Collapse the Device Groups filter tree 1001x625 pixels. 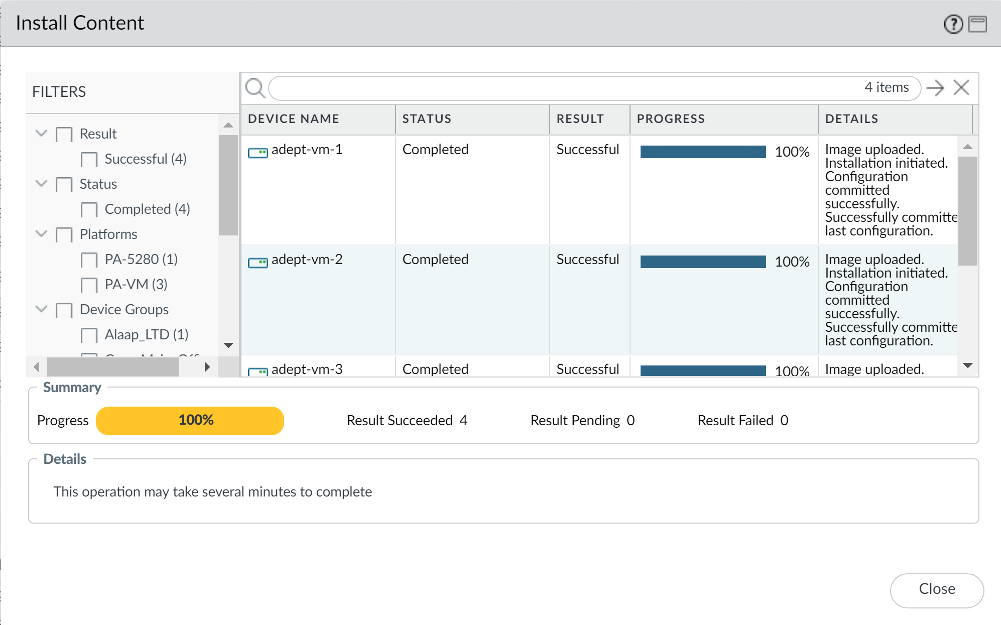(x=41, y=309)
